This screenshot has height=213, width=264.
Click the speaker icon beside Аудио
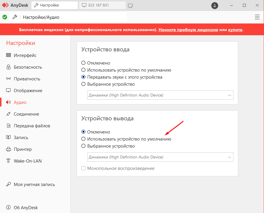9,102
